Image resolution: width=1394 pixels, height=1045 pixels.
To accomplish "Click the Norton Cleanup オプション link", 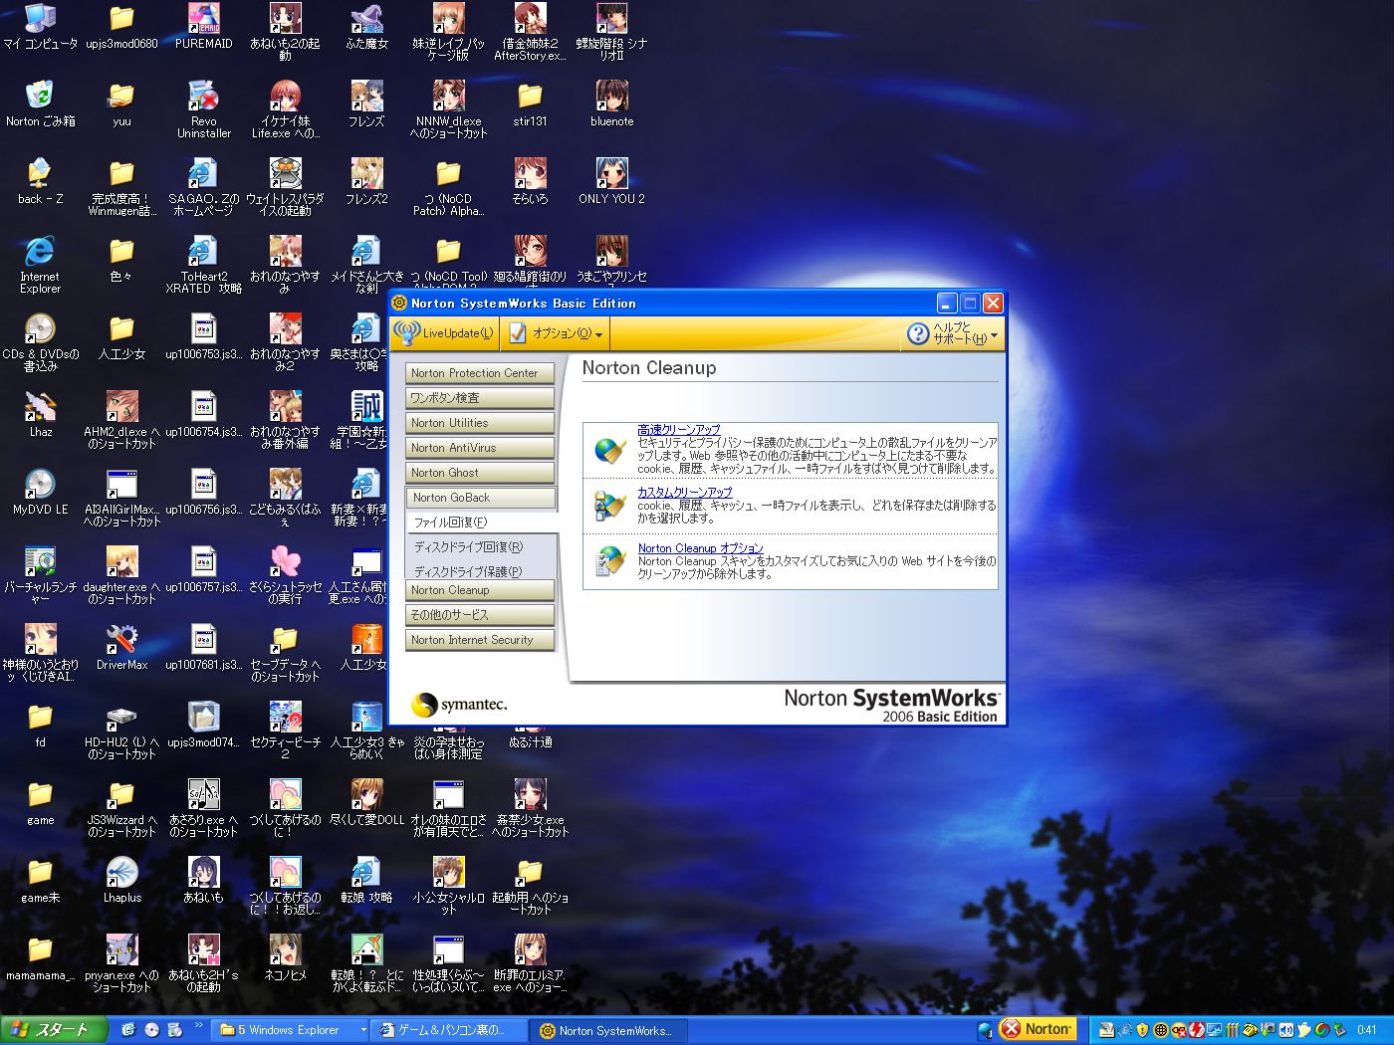I will point(700,548).
